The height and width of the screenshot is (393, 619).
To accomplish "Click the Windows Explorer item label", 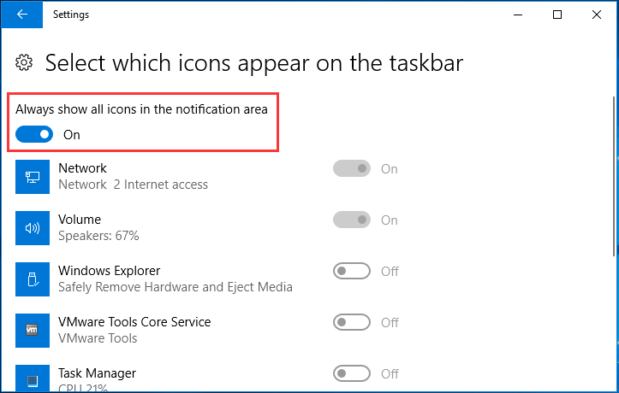I will pyautogui.click(x=109, y=271).
